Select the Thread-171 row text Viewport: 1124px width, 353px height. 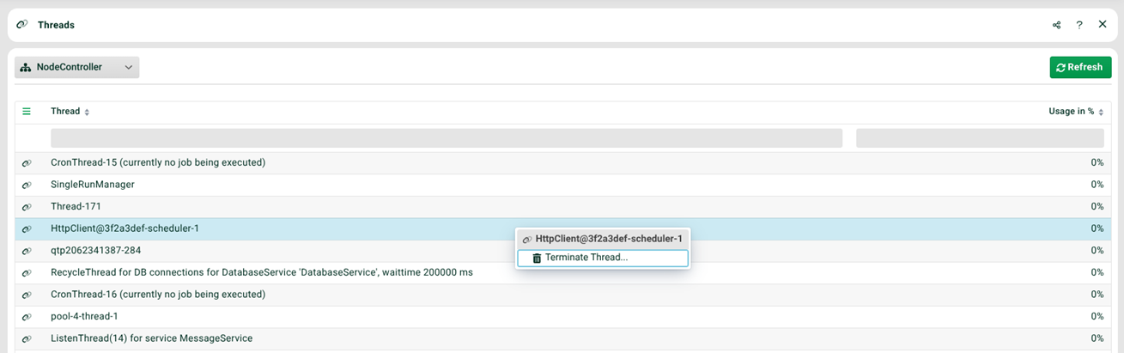pyautogui.click(x=76, y=206)
